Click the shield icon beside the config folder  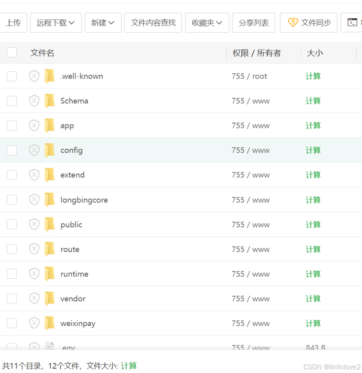pos(34,150)
